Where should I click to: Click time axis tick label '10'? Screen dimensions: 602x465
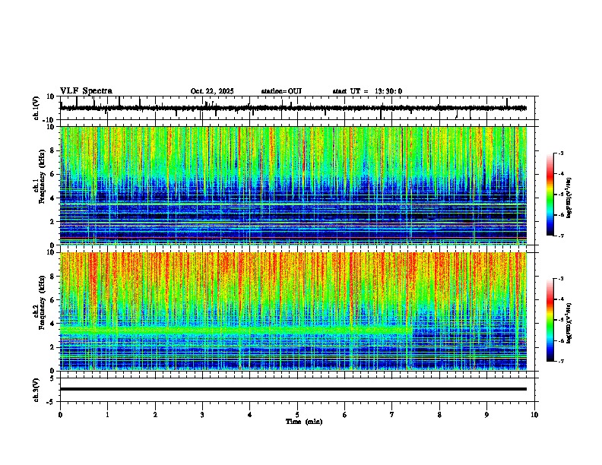click(534, 415)
